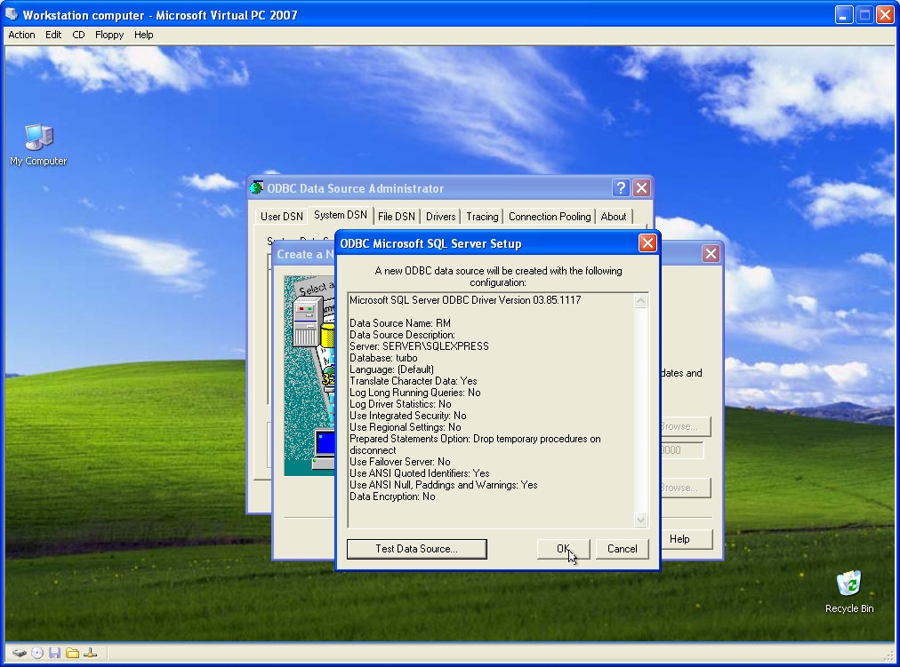Screen dimensions: 900x667
Task: Click "Use ANSI Quoted Identifiers: Yes" line
Action: 420,473
